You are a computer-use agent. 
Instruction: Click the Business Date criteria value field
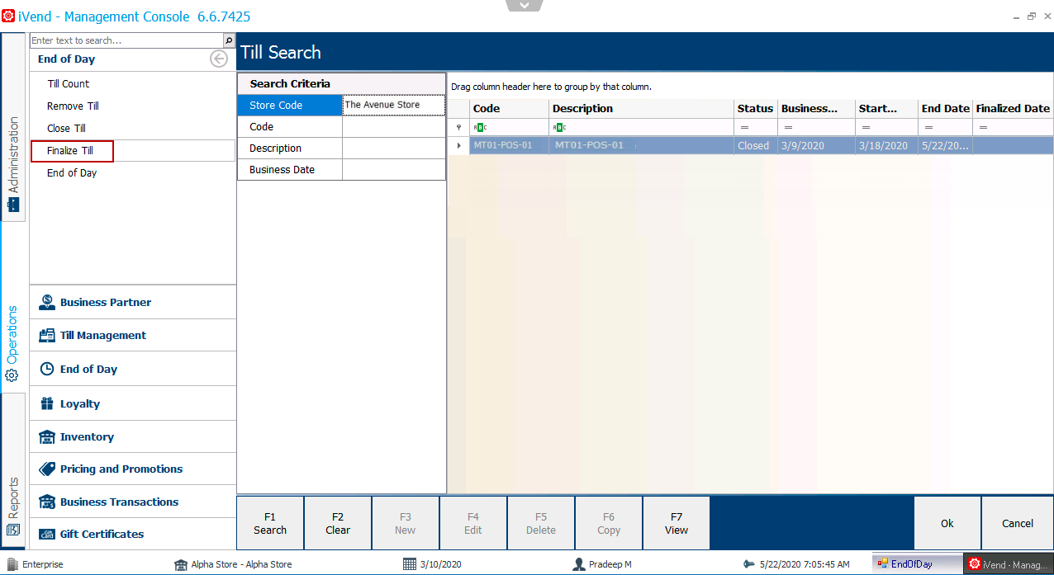coord(393,169)
